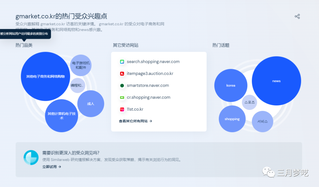Click the cr.shopping.naver.com favicon

point(122,97)
